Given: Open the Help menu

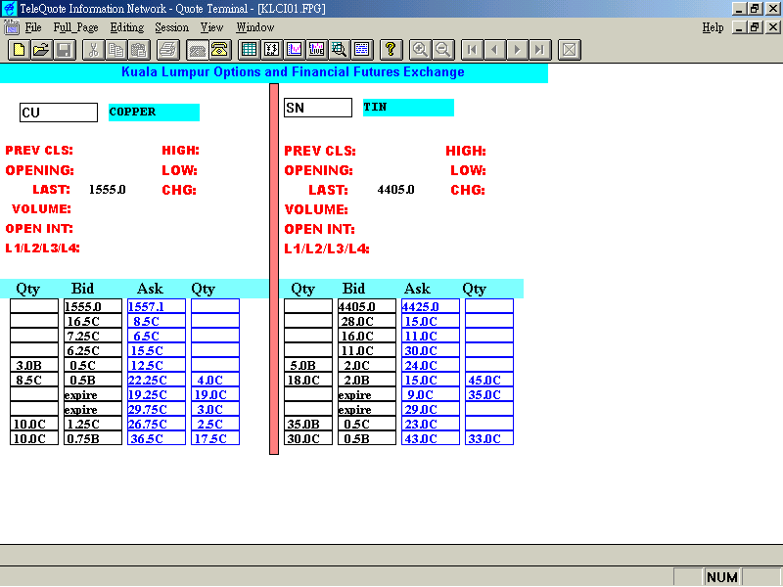Looking at the screenshot, I should 713,27.
